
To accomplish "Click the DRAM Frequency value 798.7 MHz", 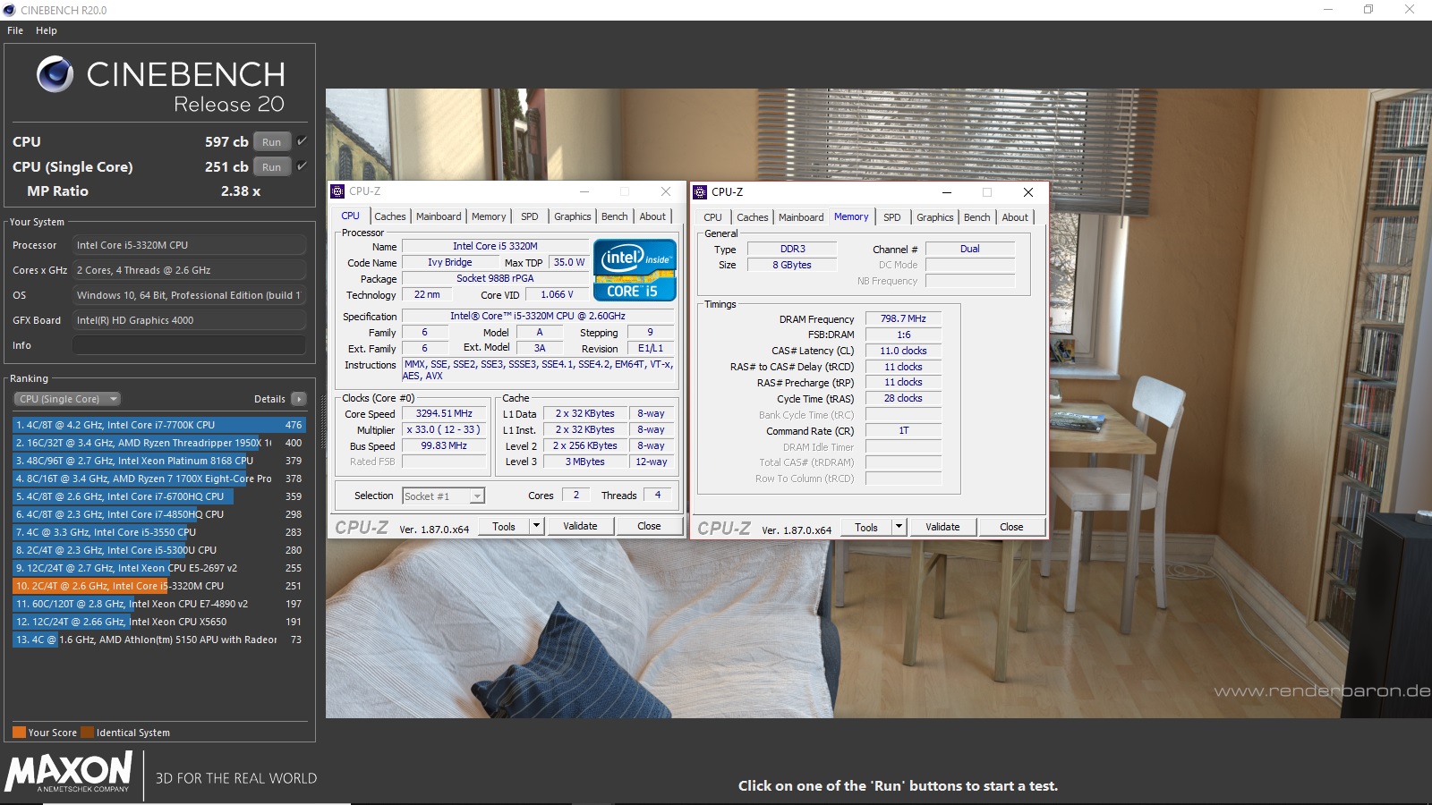I will tap(903, 318).
